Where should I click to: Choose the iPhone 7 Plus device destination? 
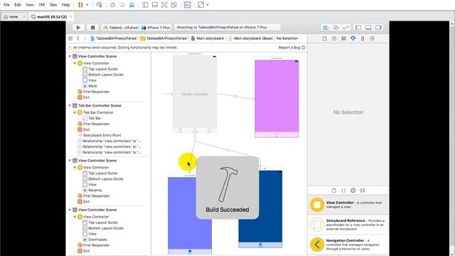(x=156, y=28)
